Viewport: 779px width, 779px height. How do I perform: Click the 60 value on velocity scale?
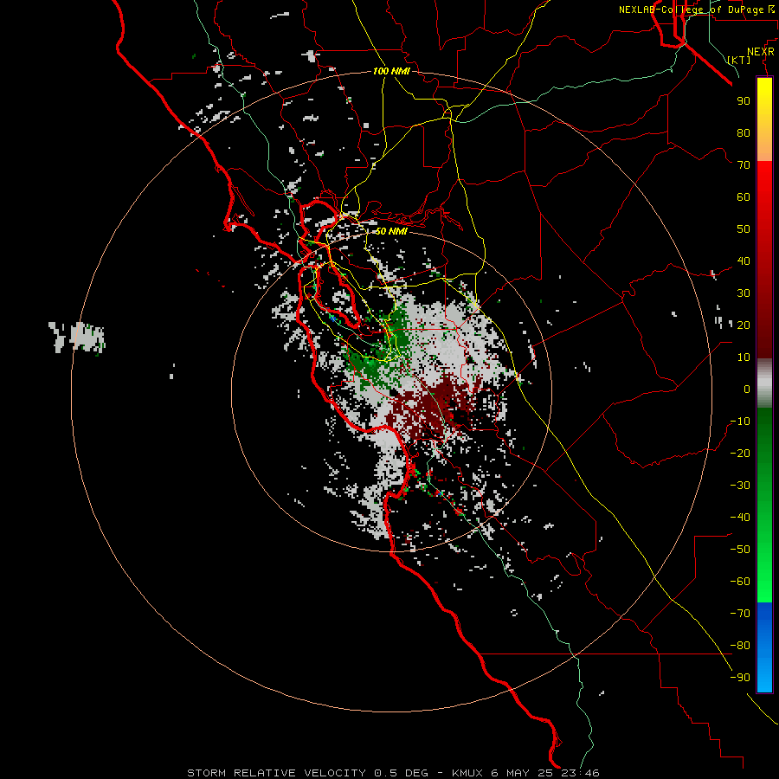coord(744,196)
